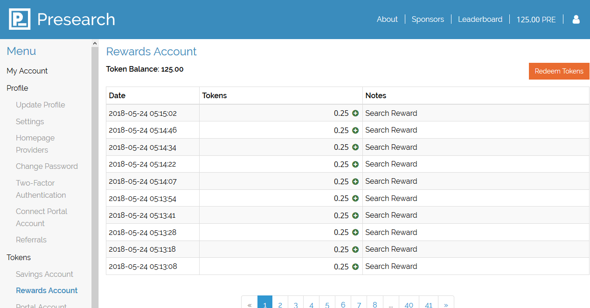Open Sponsors in the top navigation
590x308 pixels.
(x=428, y=19)
